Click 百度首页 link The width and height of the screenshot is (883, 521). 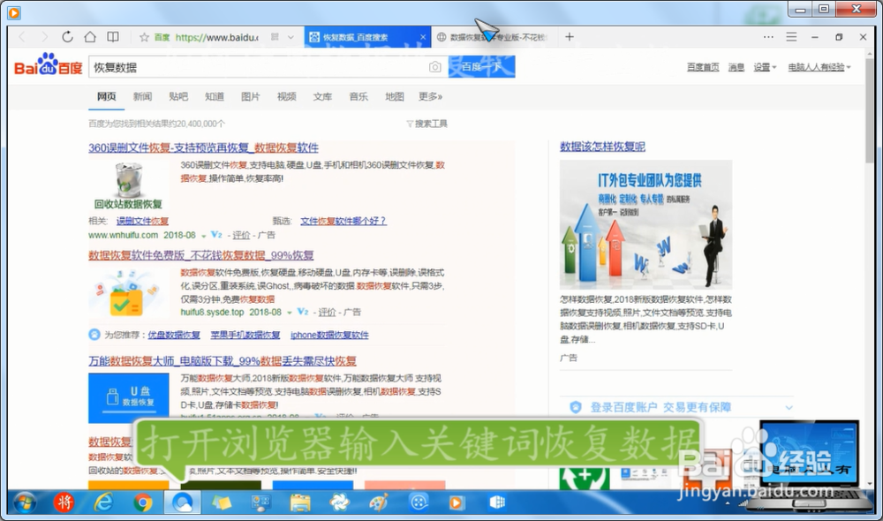tap(703, 67)
